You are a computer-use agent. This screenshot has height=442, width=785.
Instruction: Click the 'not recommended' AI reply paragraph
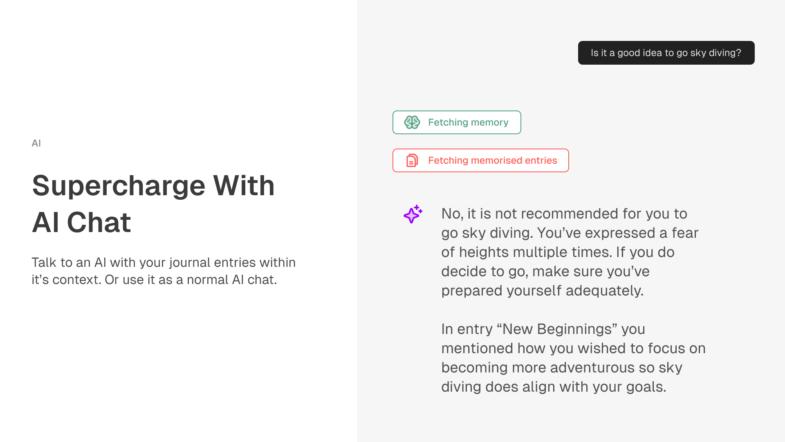coord(570,252)
